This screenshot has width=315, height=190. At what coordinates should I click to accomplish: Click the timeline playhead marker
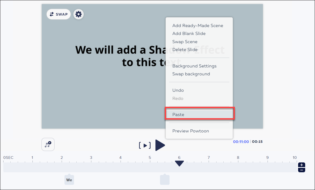(179, 164)
